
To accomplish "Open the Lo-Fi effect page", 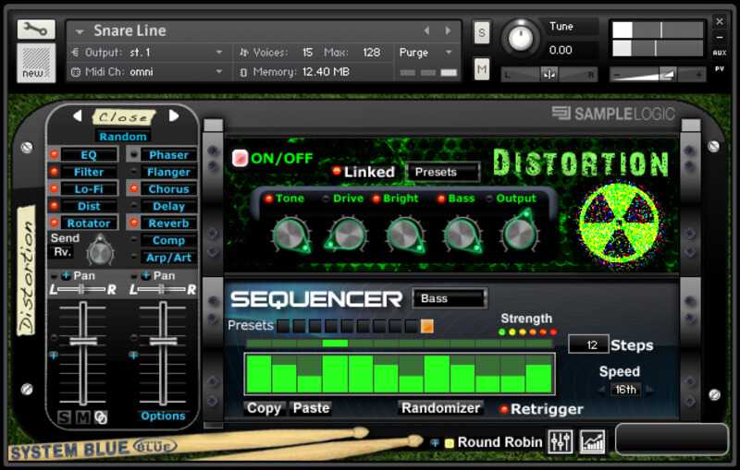I will click(89, 189).
